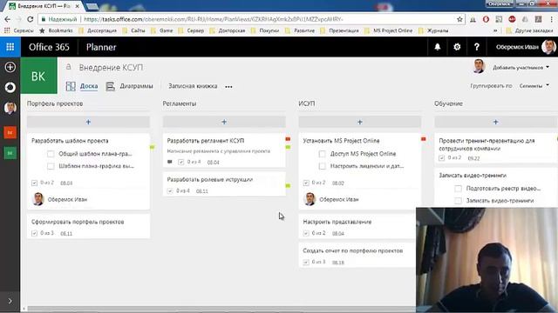The height and width of the screenshot is (313, 558).
Task: Open the Провести тренинг-презентацию card
Action: [x=496, y=149]
